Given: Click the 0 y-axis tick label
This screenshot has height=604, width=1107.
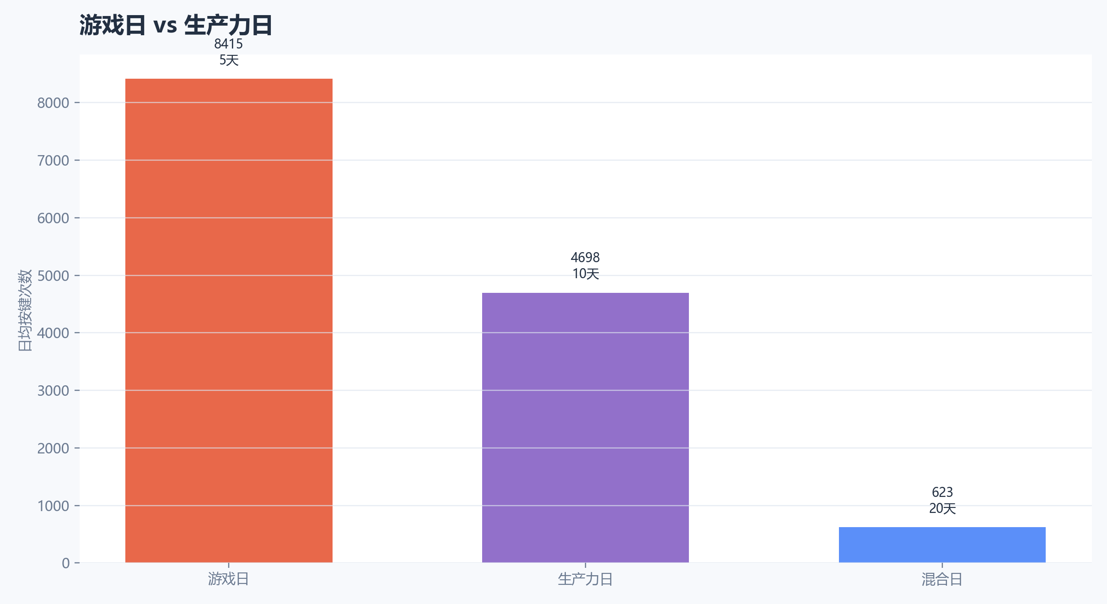Looking at the screenshot, I should coord(66,563).
